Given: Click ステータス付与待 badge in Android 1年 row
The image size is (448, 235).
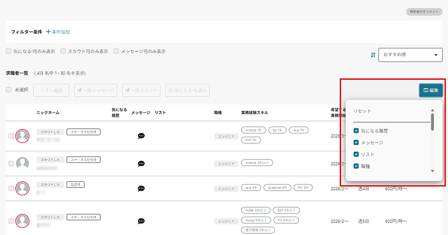Looking at the screenshot, I should [83, 132].
